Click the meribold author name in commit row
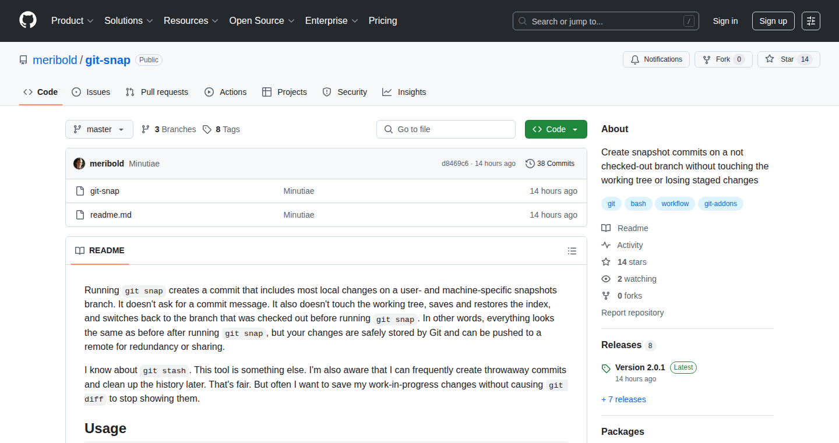839x443 pixels. [x=107, y=164]
